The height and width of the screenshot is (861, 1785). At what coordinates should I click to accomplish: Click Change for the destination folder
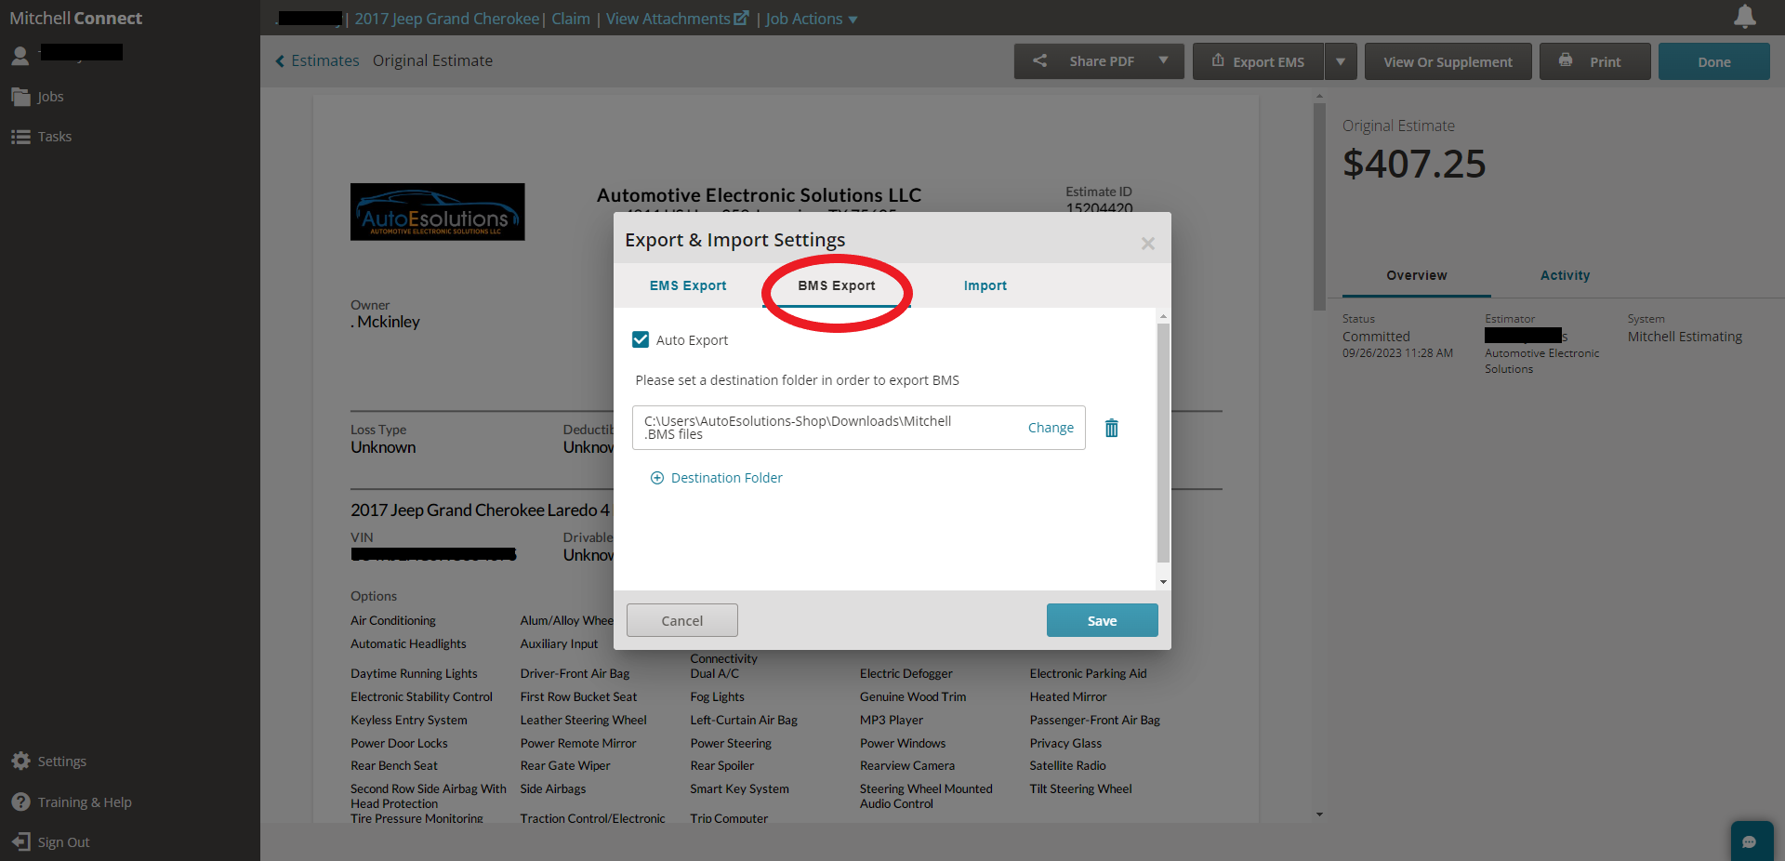point(1051,428)
